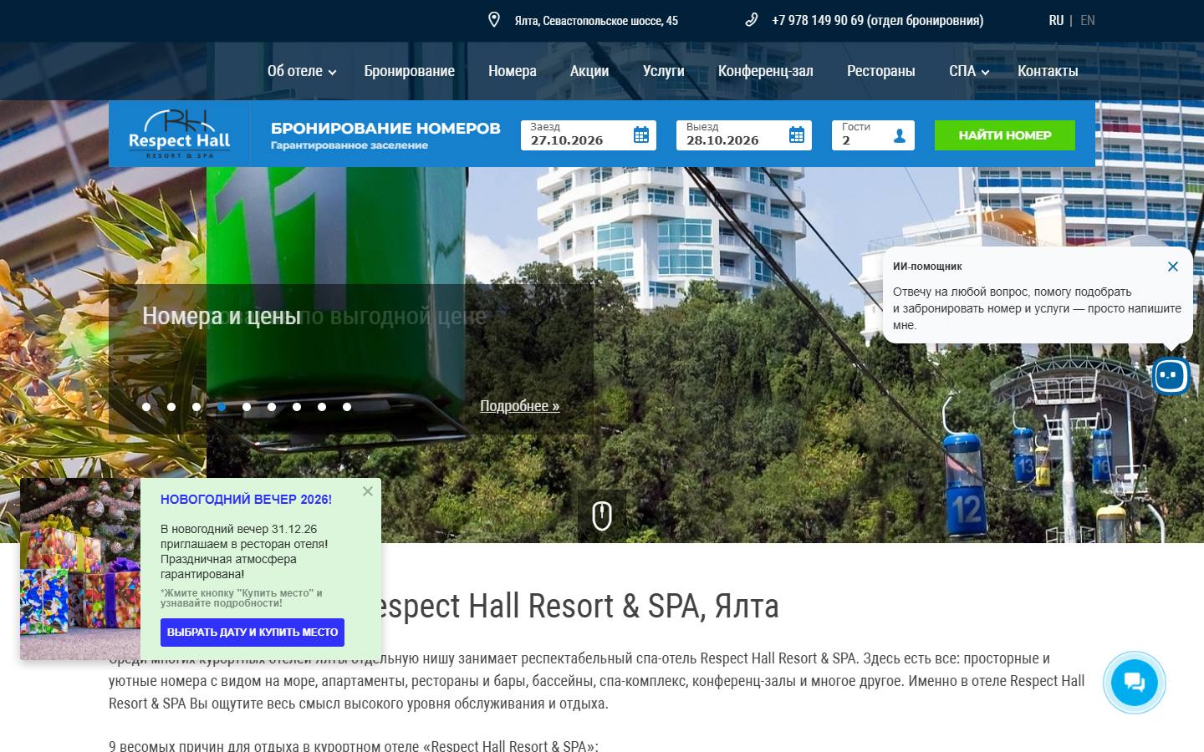Click the Respect Hall logo

pyautogui.click(x=179, y=134)
